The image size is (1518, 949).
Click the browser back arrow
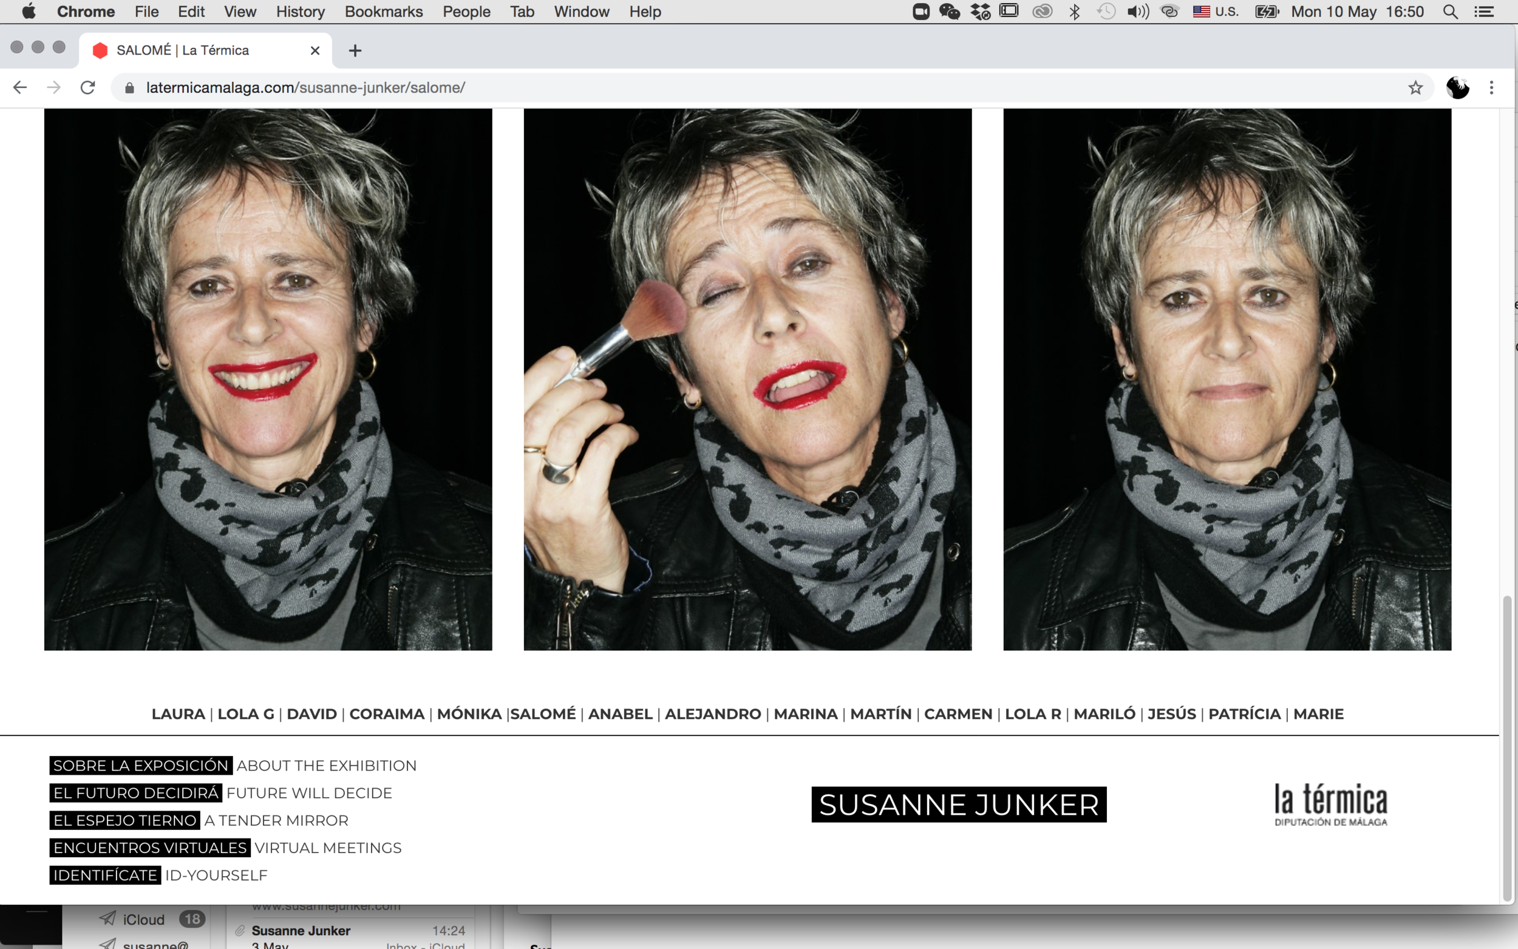(x=20, y=88)
